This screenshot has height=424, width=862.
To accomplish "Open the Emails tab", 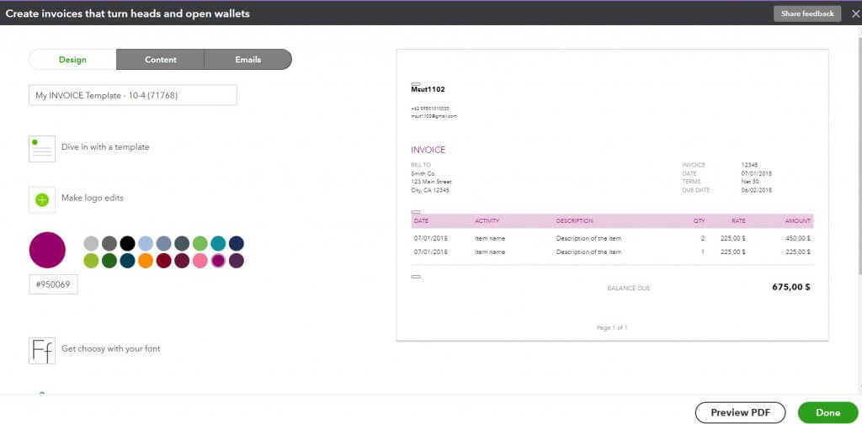I will pyautogui.click(x=248, y=60).
